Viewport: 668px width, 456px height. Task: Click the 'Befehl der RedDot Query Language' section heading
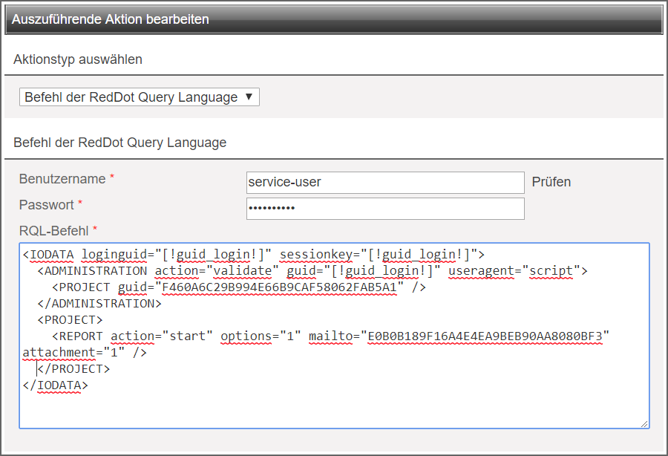[120, 143]
